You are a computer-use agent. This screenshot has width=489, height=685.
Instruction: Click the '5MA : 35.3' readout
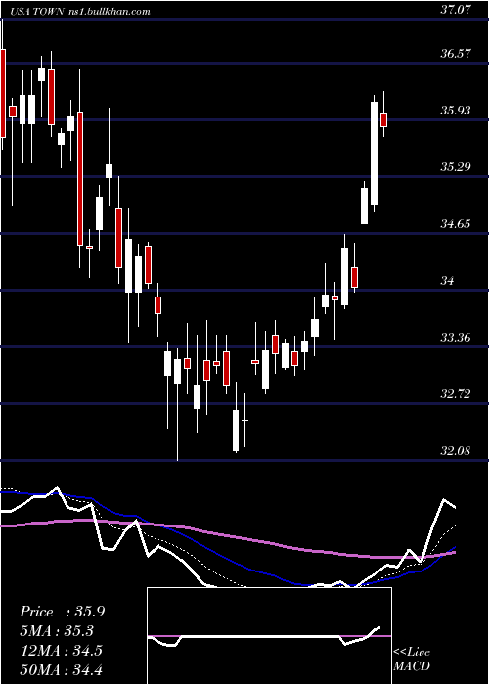57,631
